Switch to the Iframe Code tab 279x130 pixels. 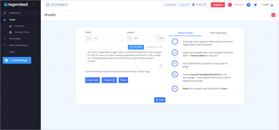tap(154, 47)
